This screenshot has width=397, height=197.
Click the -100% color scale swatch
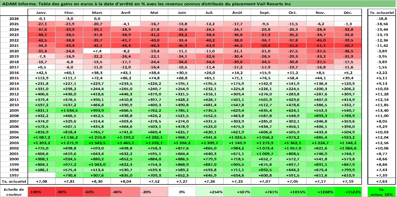pyautogui.click(x=41, y=192)
